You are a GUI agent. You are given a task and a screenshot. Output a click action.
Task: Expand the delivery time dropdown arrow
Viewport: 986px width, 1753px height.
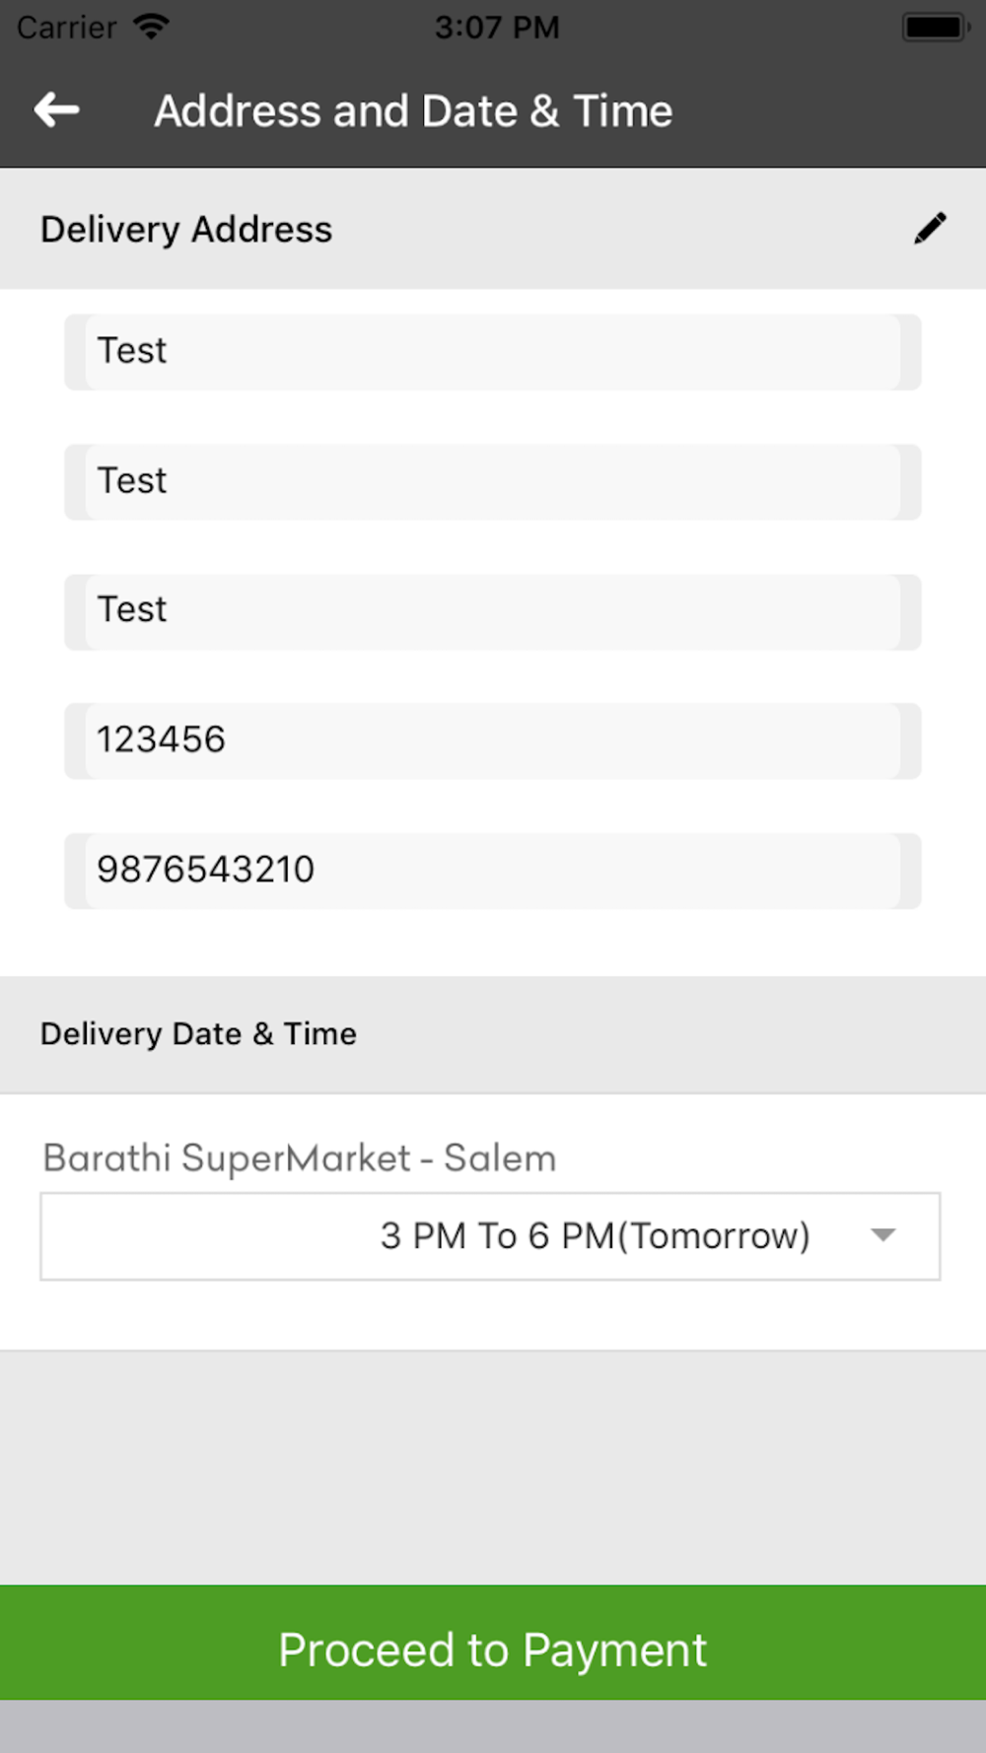(x=883, y=1235)
